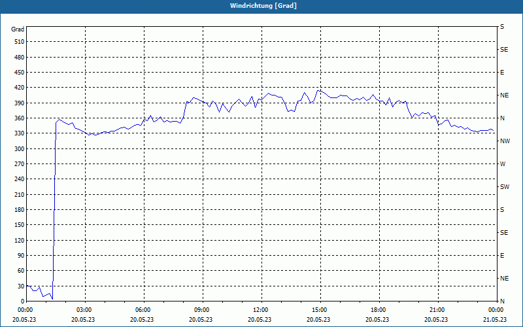Select the 510 value on the y-axis
Viewport: 523px width, 327px height.
20,42
